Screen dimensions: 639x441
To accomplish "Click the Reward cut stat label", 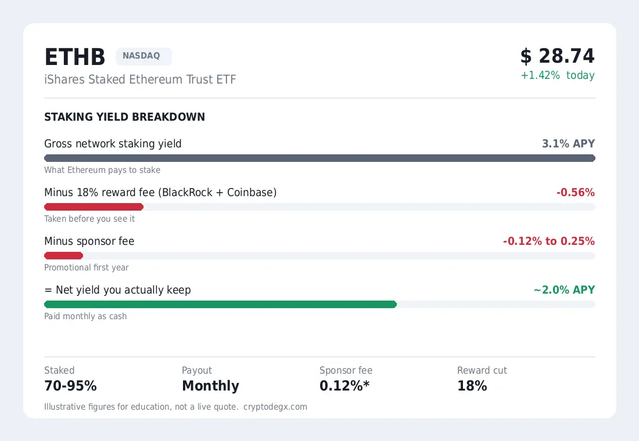I will pyautogui.click(x=482, y=371).
